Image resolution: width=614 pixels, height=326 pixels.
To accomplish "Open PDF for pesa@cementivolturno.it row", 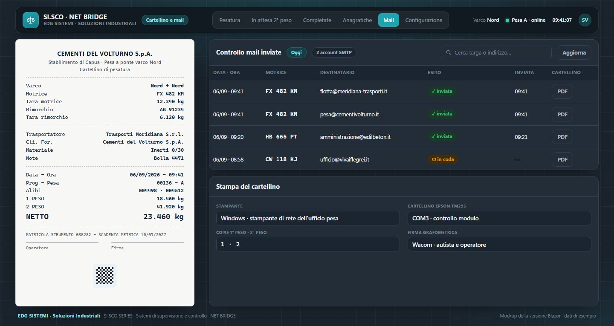I will pos(562,114).
